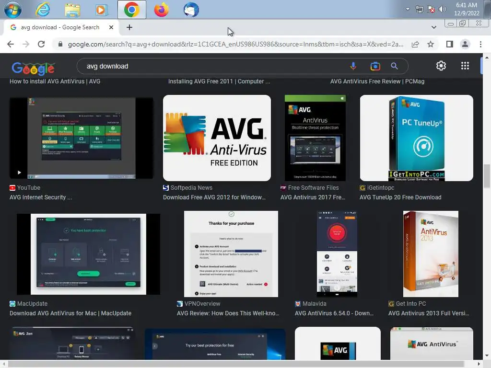Click the address bar URL
491x368 pixels.
235,44
